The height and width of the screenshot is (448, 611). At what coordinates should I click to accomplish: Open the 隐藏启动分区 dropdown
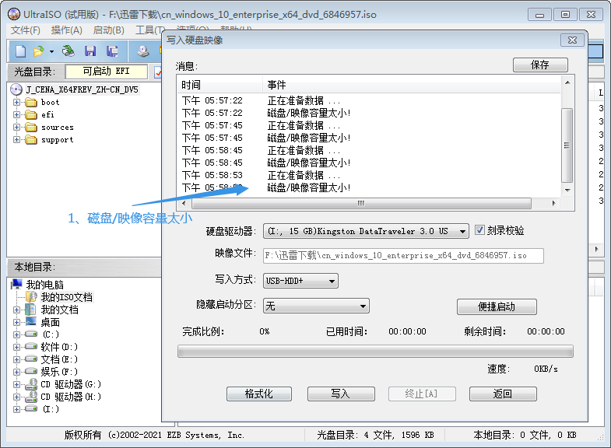363,306
